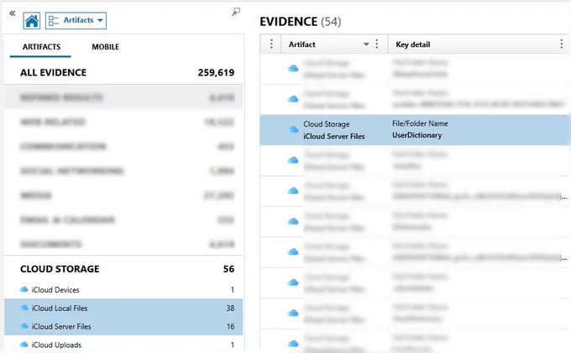Select ALL EVIDENCE category
Viewport: 571px width, 353px height.
coord(123,72)
